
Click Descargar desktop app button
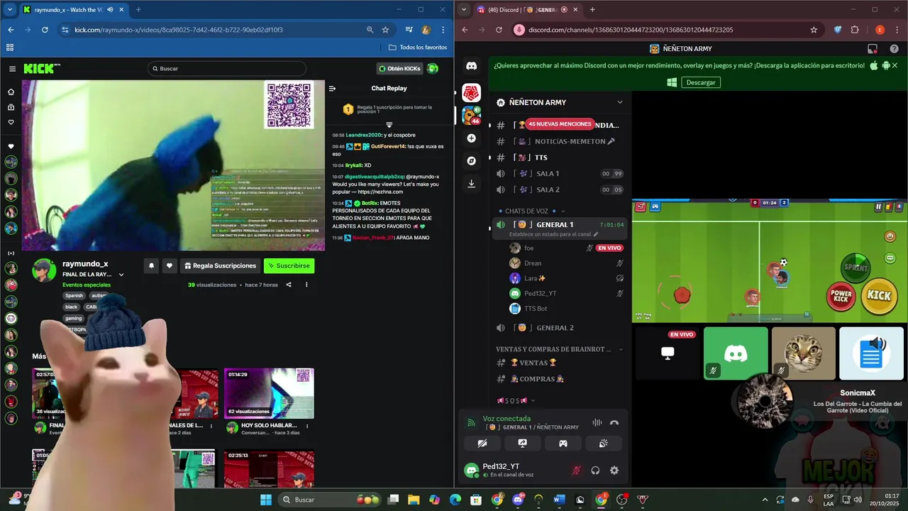point(701,82)
